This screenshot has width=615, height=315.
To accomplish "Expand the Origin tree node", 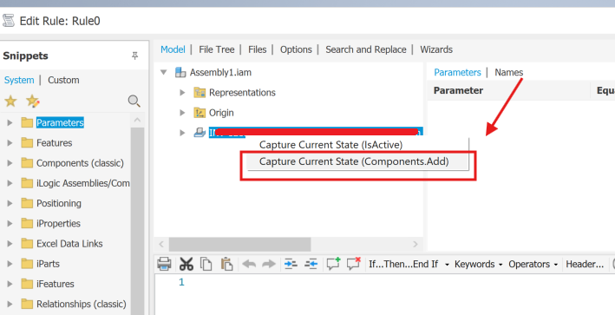I will [x=182, y=113].
